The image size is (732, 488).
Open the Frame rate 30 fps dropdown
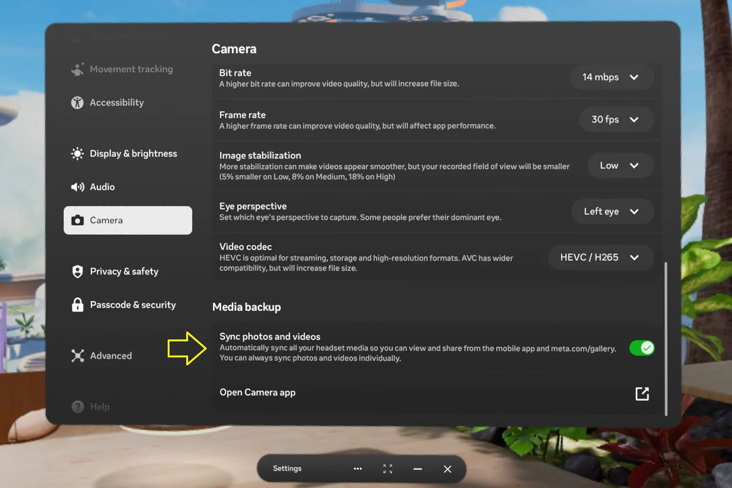(616, 120)
